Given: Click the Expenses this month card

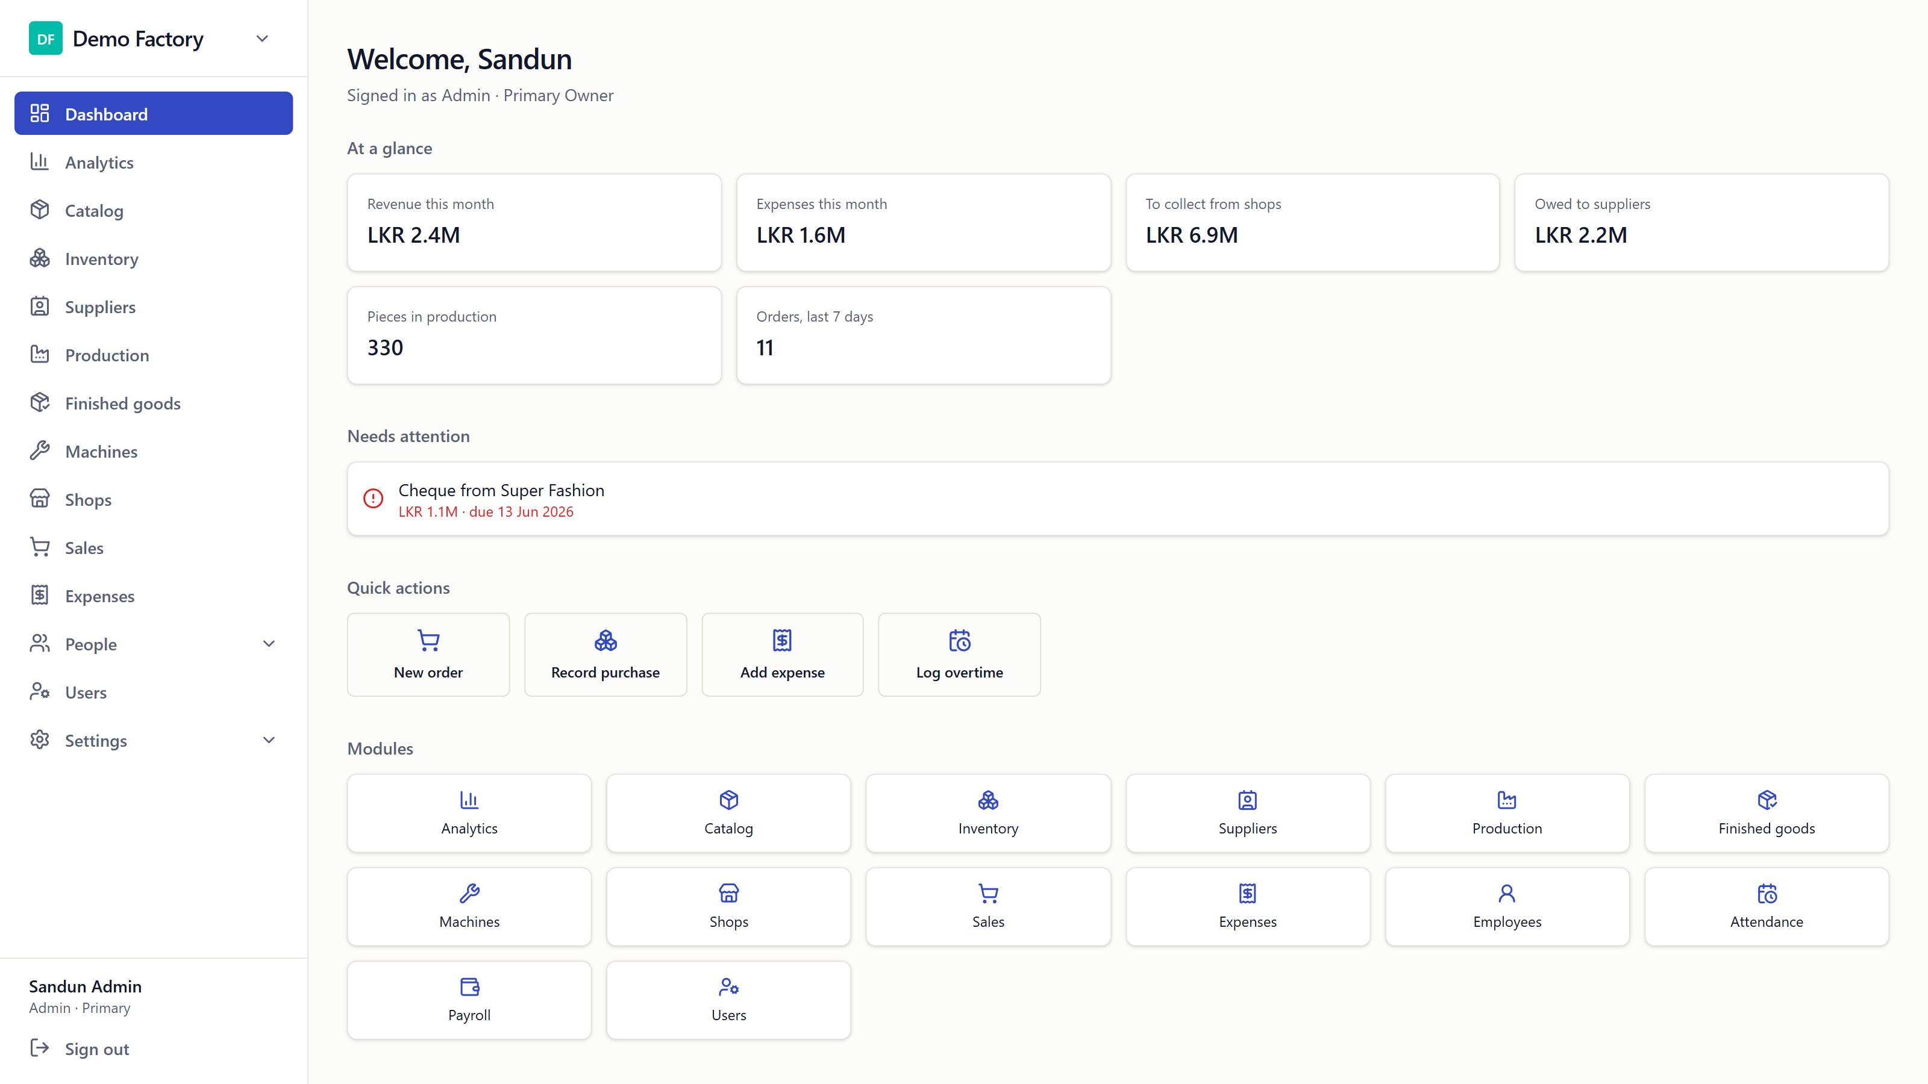Looking at the screenshot, I should (x=923, y=222).
